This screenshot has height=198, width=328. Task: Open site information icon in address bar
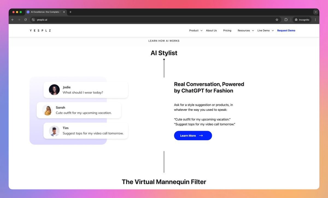tap(33, 20)
